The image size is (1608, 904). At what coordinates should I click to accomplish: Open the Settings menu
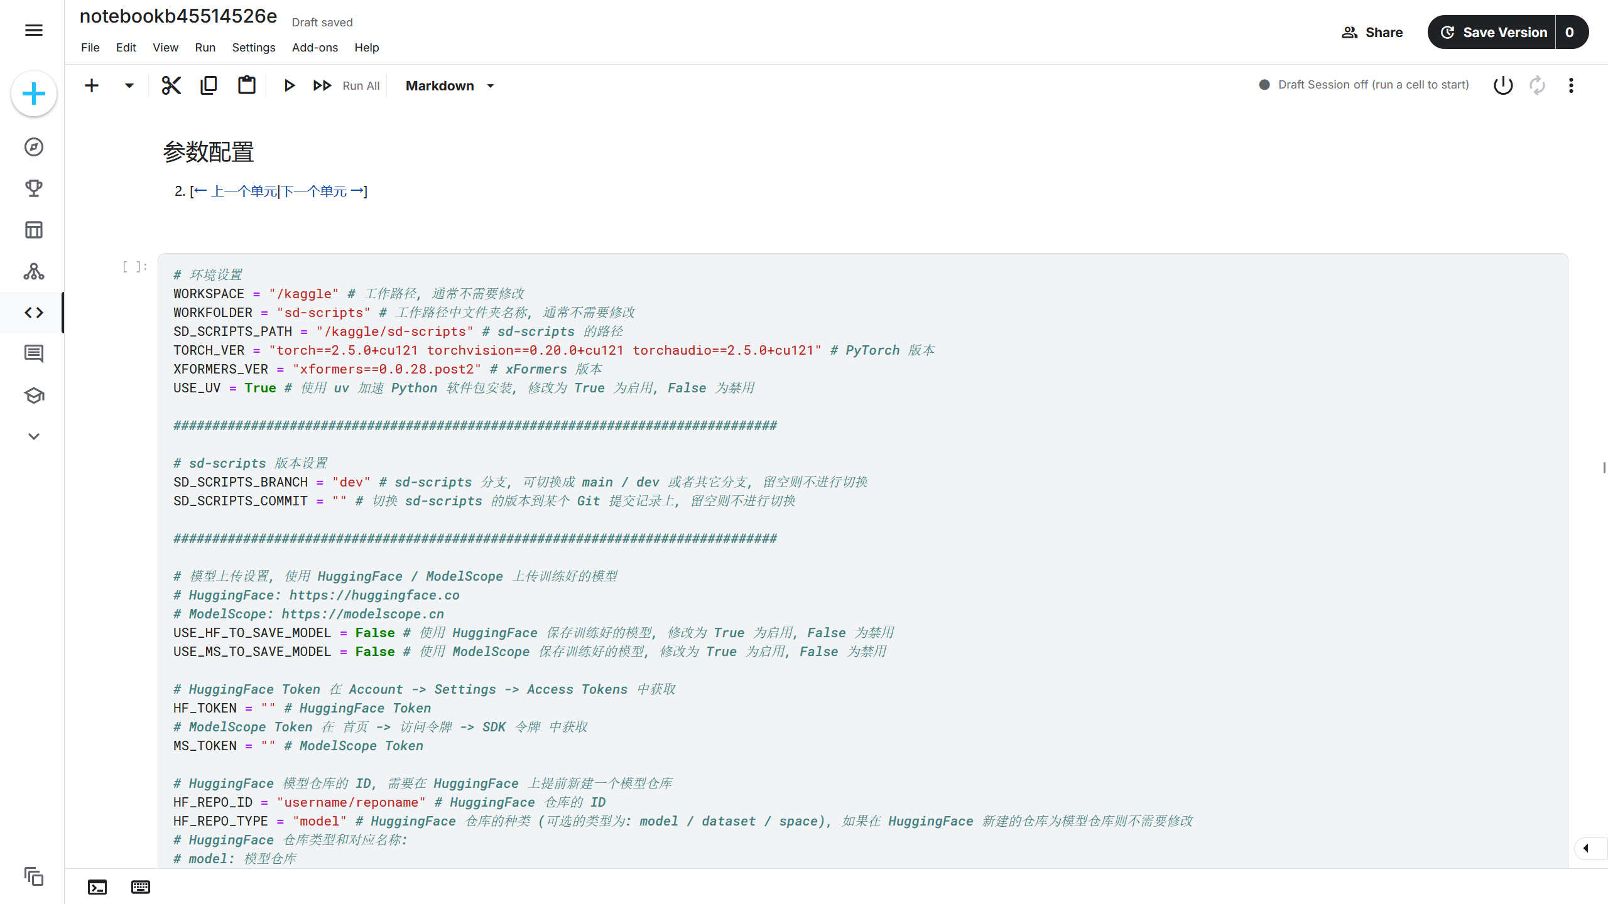tap(253, 48)
